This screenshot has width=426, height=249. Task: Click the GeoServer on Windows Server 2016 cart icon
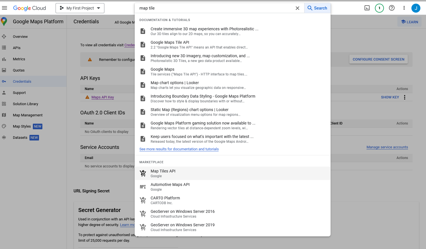(143, 214)
